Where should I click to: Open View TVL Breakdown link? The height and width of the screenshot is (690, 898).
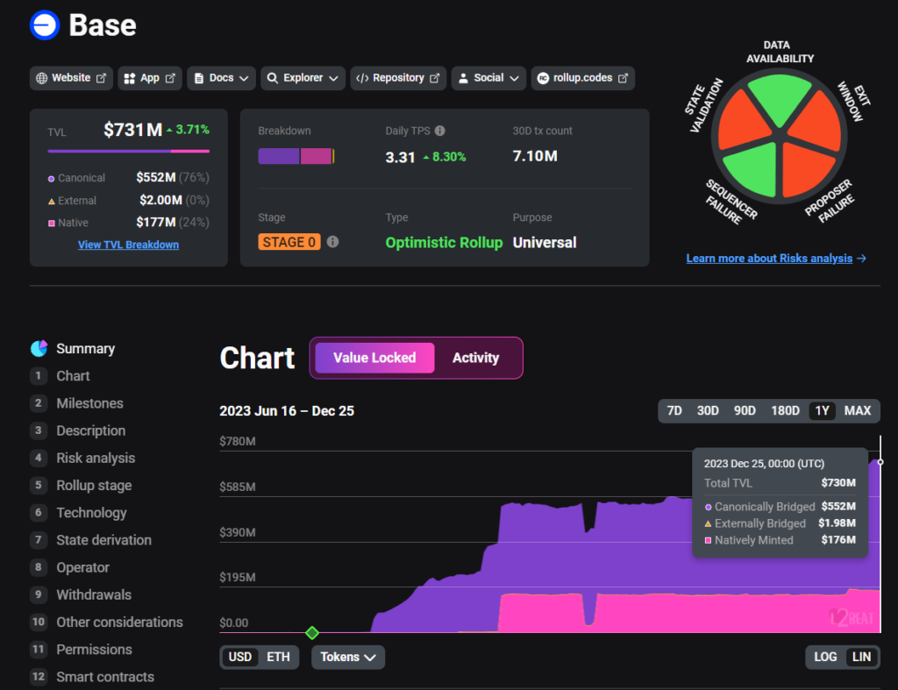tap(128, 245)
